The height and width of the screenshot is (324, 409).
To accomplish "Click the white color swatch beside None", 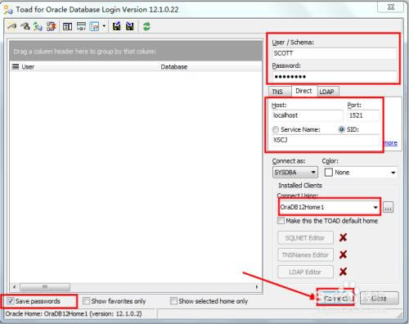I will [x=329, y=173].
